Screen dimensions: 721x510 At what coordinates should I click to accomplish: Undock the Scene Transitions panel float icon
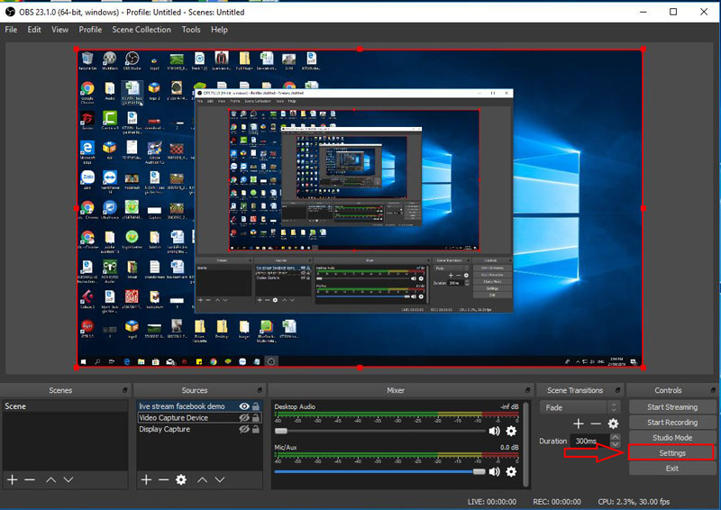click(617, 390)
